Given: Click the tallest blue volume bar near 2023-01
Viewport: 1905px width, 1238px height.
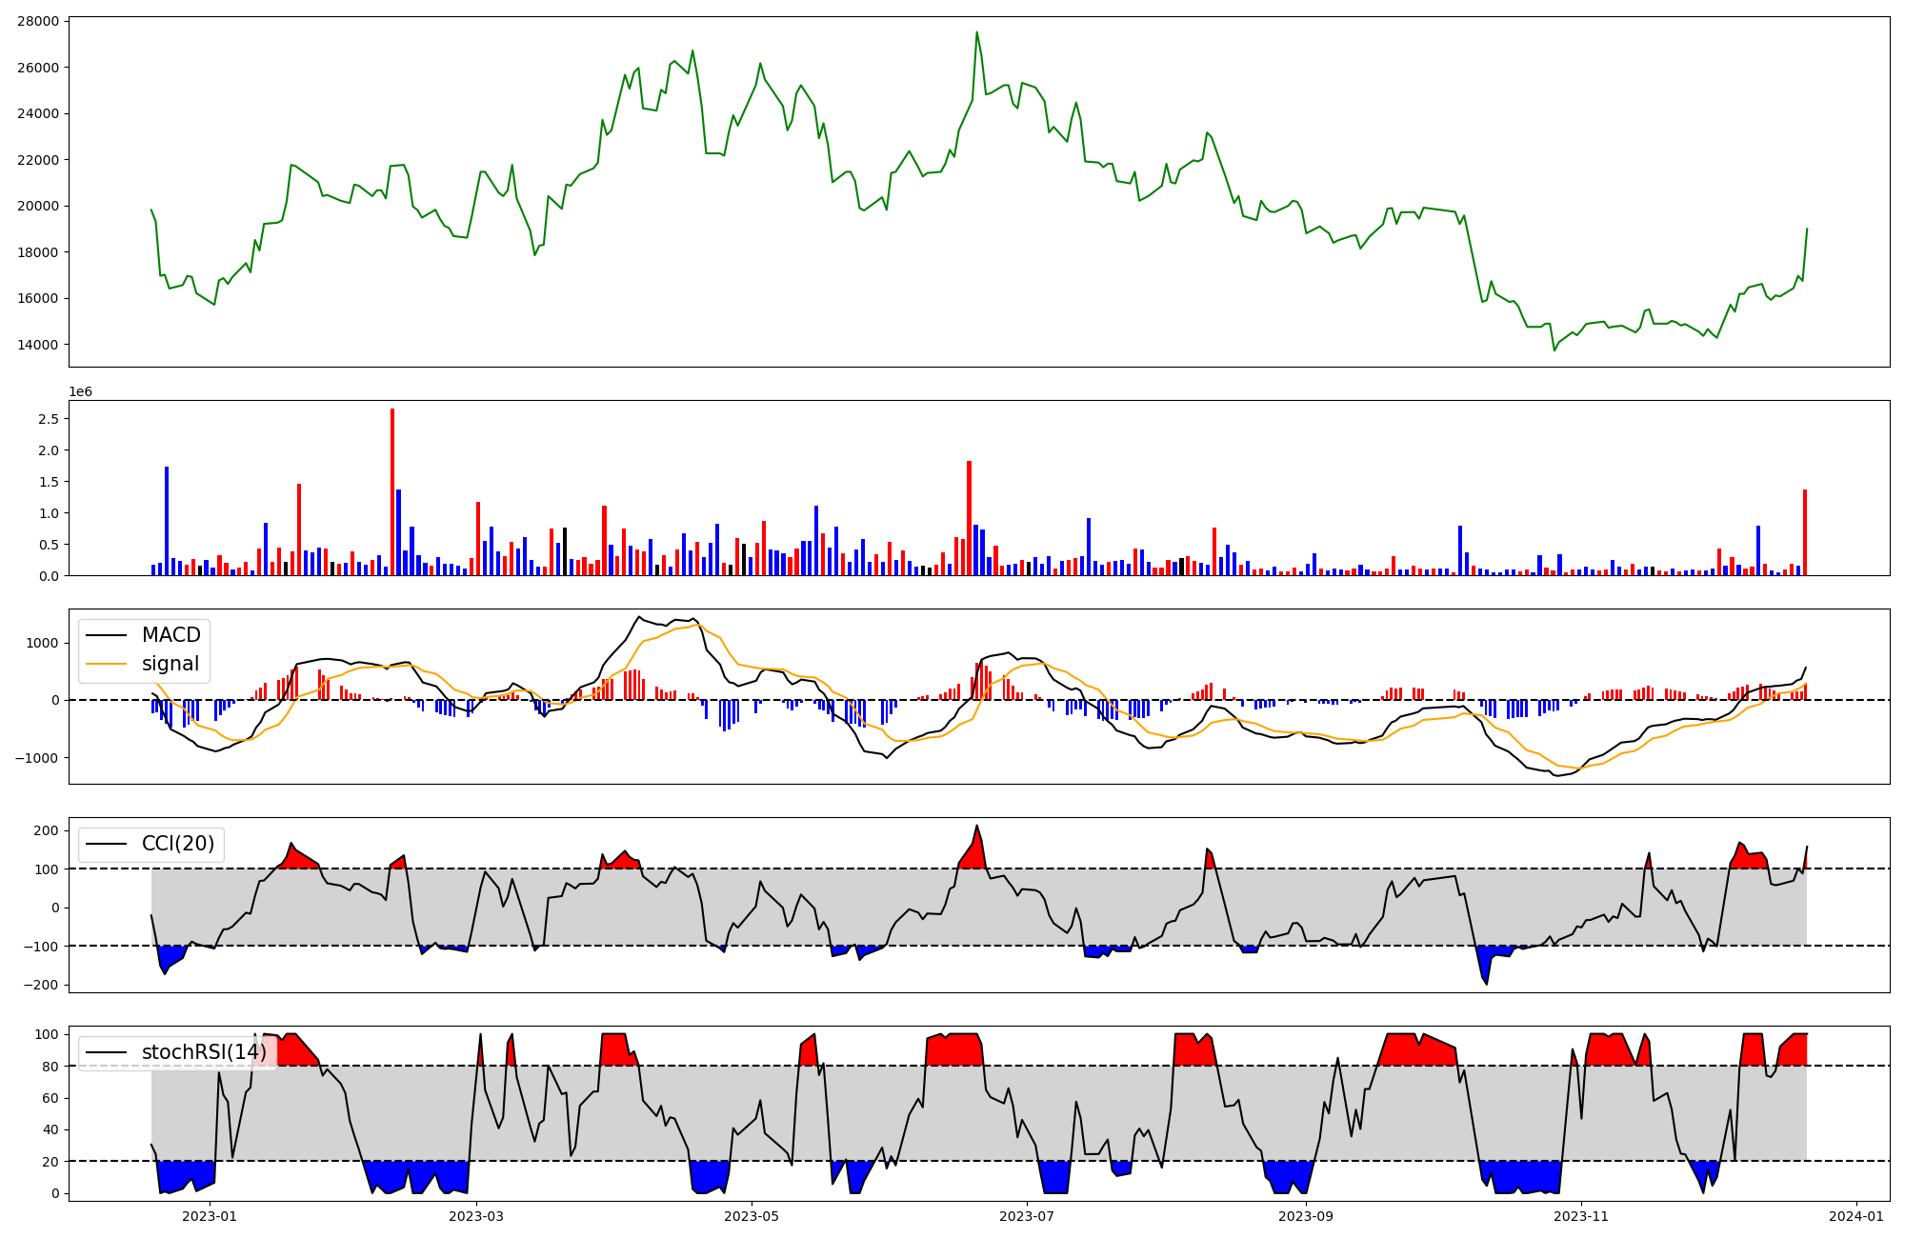Looking at the screenshot, I should 167,521.
